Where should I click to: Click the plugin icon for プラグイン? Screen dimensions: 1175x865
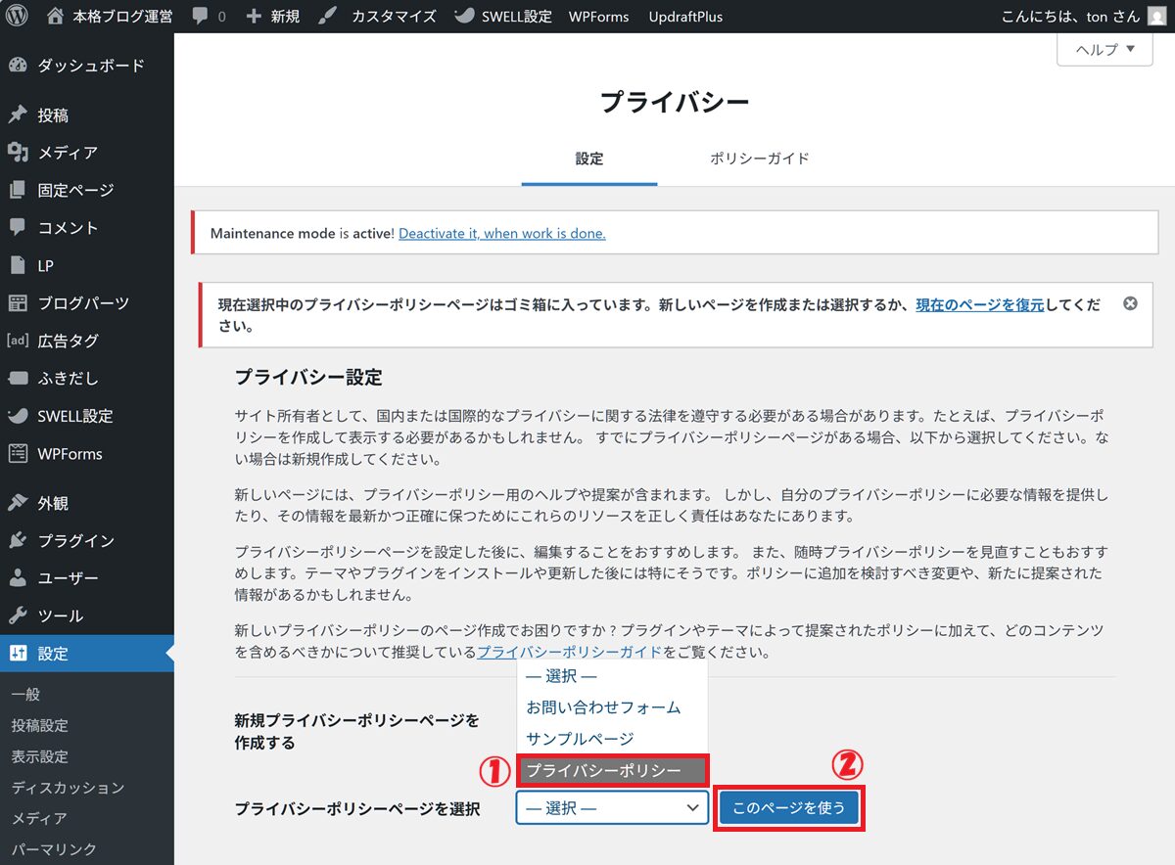coord(18,541)
